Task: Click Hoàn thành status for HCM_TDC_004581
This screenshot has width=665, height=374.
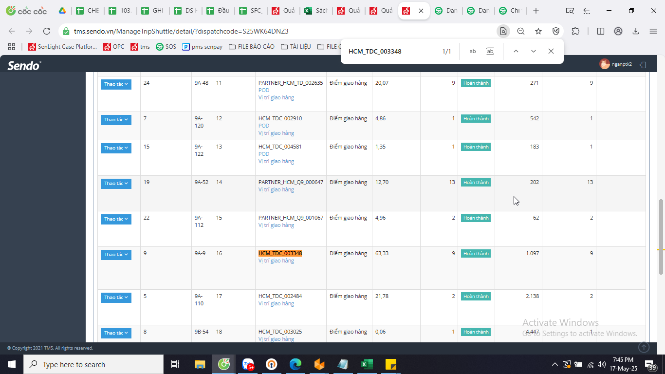Action: [x=476, y=147]
